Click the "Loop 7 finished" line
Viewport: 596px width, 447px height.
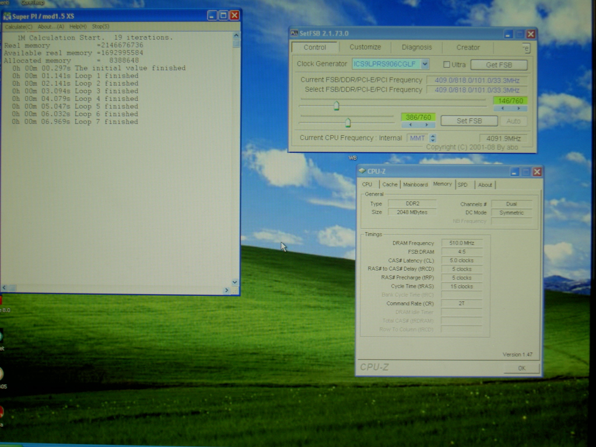pyautogui.click(x=75, y=122)
